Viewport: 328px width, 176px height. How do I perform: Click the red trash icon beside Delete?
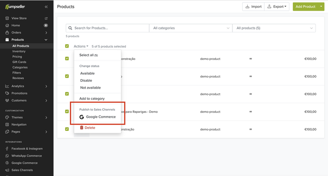pos(82,128)
